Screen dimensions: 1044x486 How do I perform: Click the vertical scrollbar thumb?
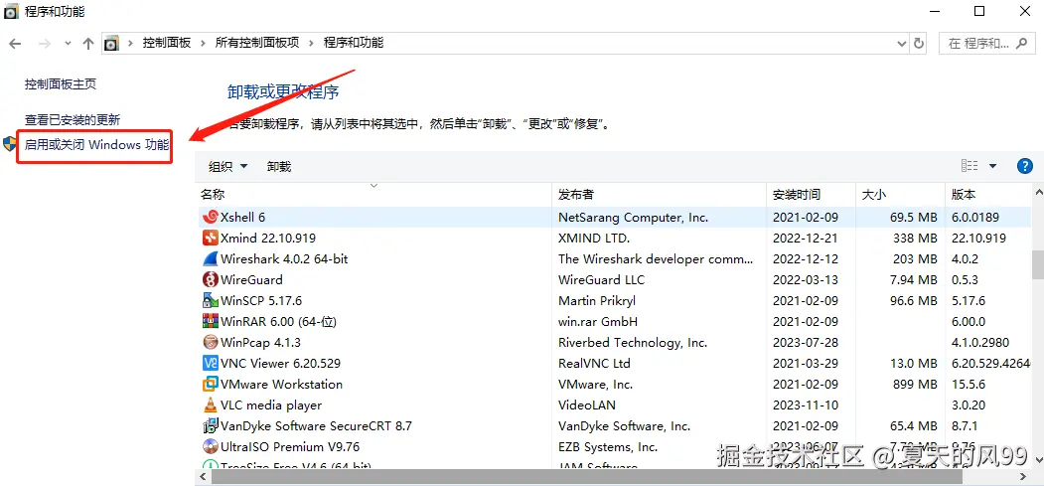(1037, 264)
